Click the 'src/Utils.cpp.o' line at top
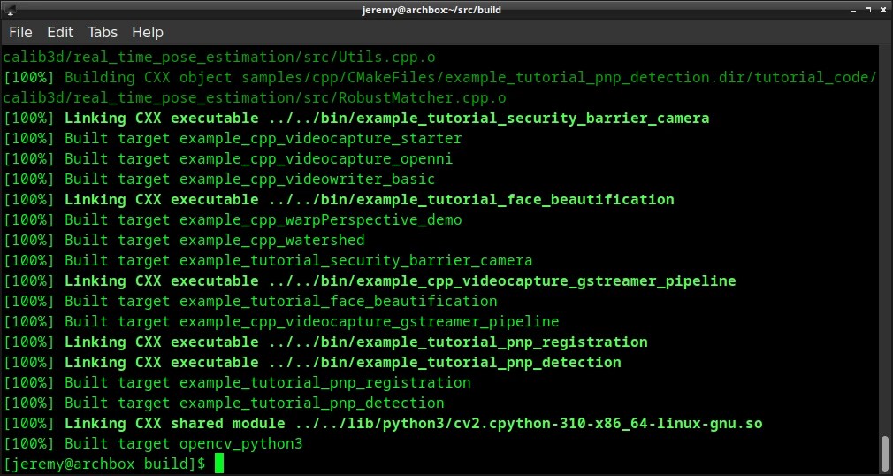This screenshot has height=476, width=893. coord(219,57)
